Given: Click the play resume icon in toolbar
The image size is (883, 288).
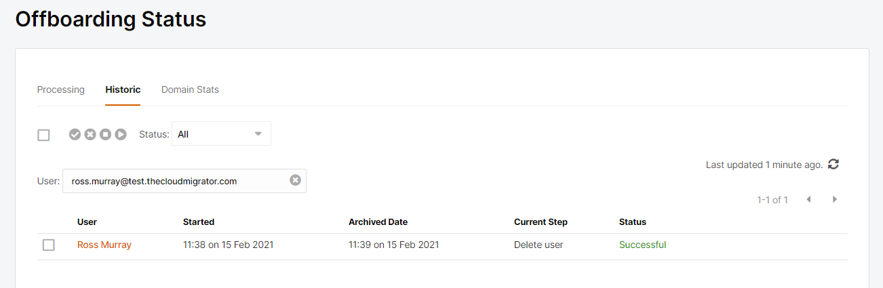Looking at the screenshot, I should pos(121,134).
